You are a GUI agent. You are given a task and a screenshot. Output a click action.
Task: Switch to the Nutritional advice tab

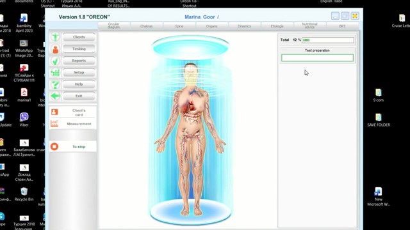pos(309,26)
